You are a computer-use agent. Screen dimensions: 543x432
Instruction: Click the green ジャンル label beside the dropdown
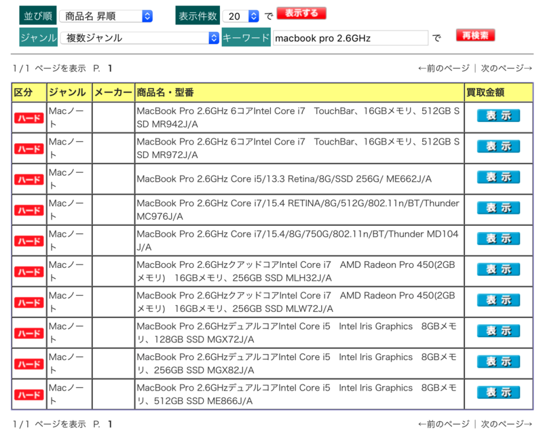tap(38, 37)
